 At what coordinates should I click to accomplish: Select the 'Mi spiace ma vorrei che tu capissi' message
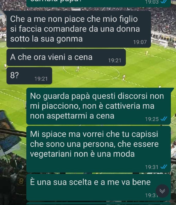[x=99, y=149]
